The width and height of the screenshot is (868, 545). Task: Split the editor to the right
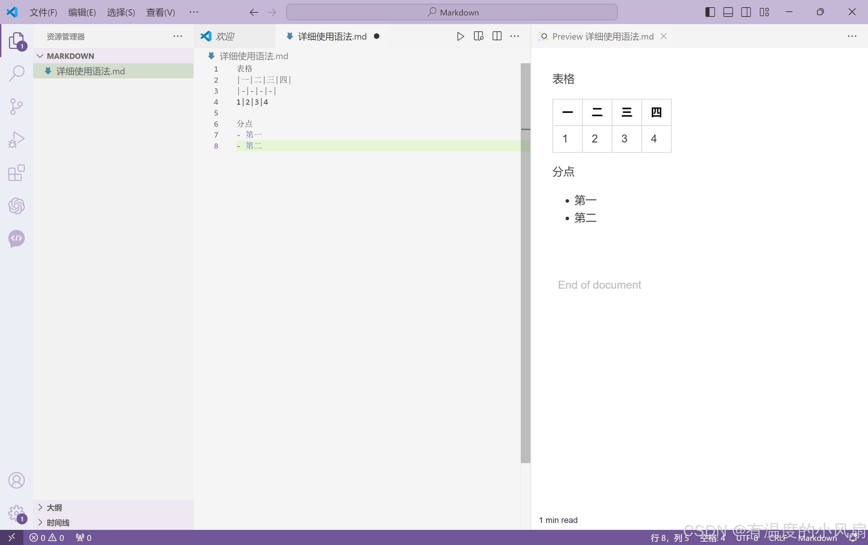point(497,36)
